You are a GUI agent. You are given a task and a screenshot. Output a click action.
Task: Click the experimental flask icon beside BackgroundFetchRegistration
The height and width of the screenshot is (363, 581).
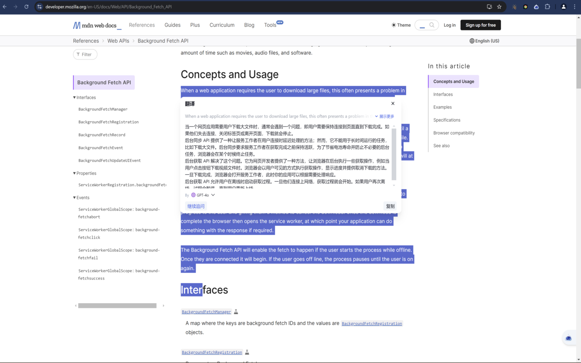click(x=247, y=352)
